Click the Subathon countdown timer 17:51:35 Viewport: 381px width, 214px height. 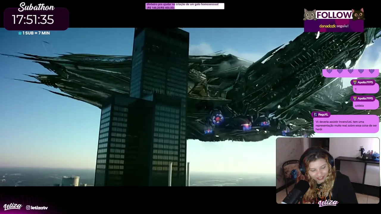[x=33, y=20]
